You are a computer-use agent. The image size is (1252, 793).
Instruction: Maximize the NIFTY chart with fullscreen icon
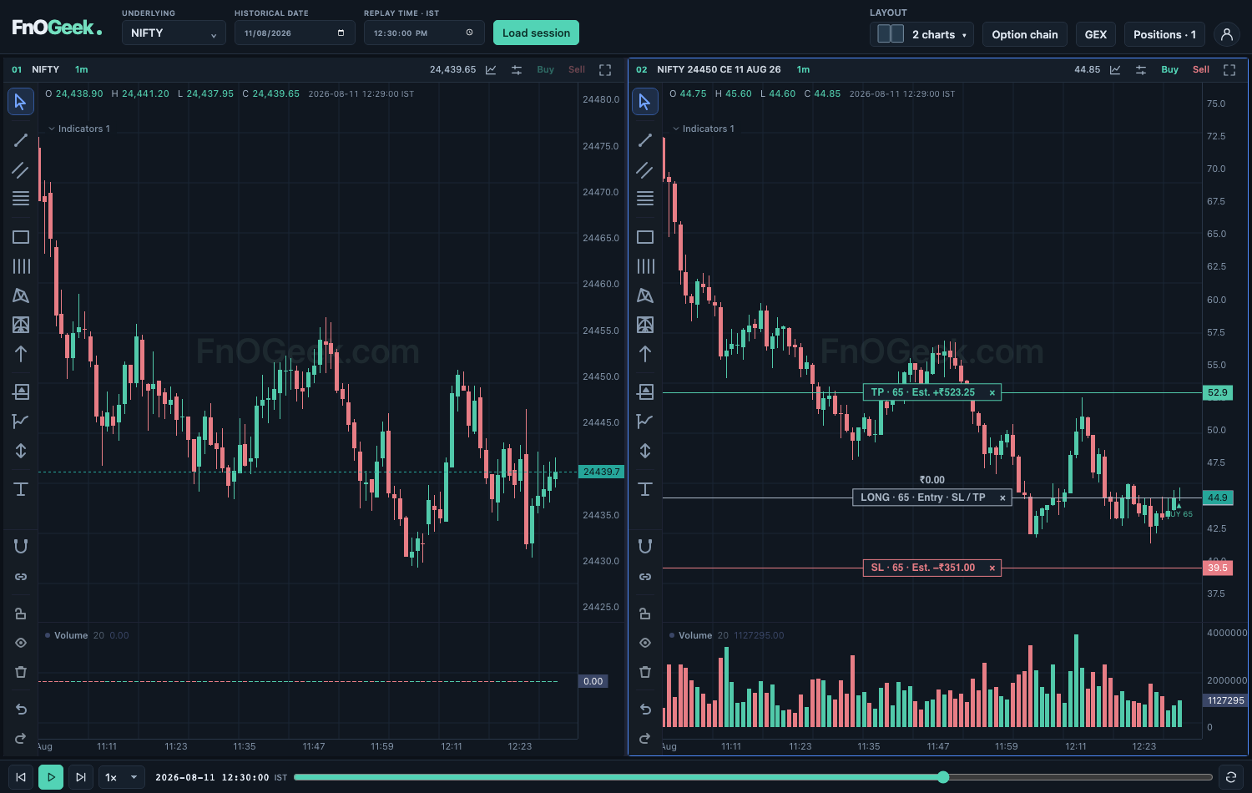pos(605,70)
